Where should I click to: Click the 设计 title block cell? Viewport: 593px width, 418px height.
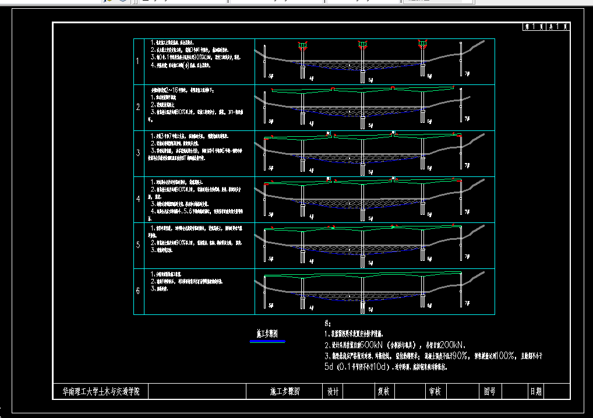point(333,392)
